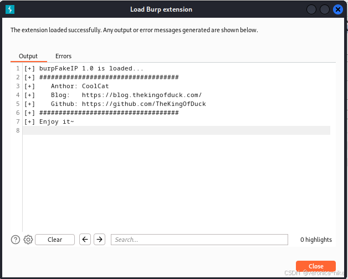Click the 'extension loaded successfully' message
348x279 pixels.
tap(134, 30)
